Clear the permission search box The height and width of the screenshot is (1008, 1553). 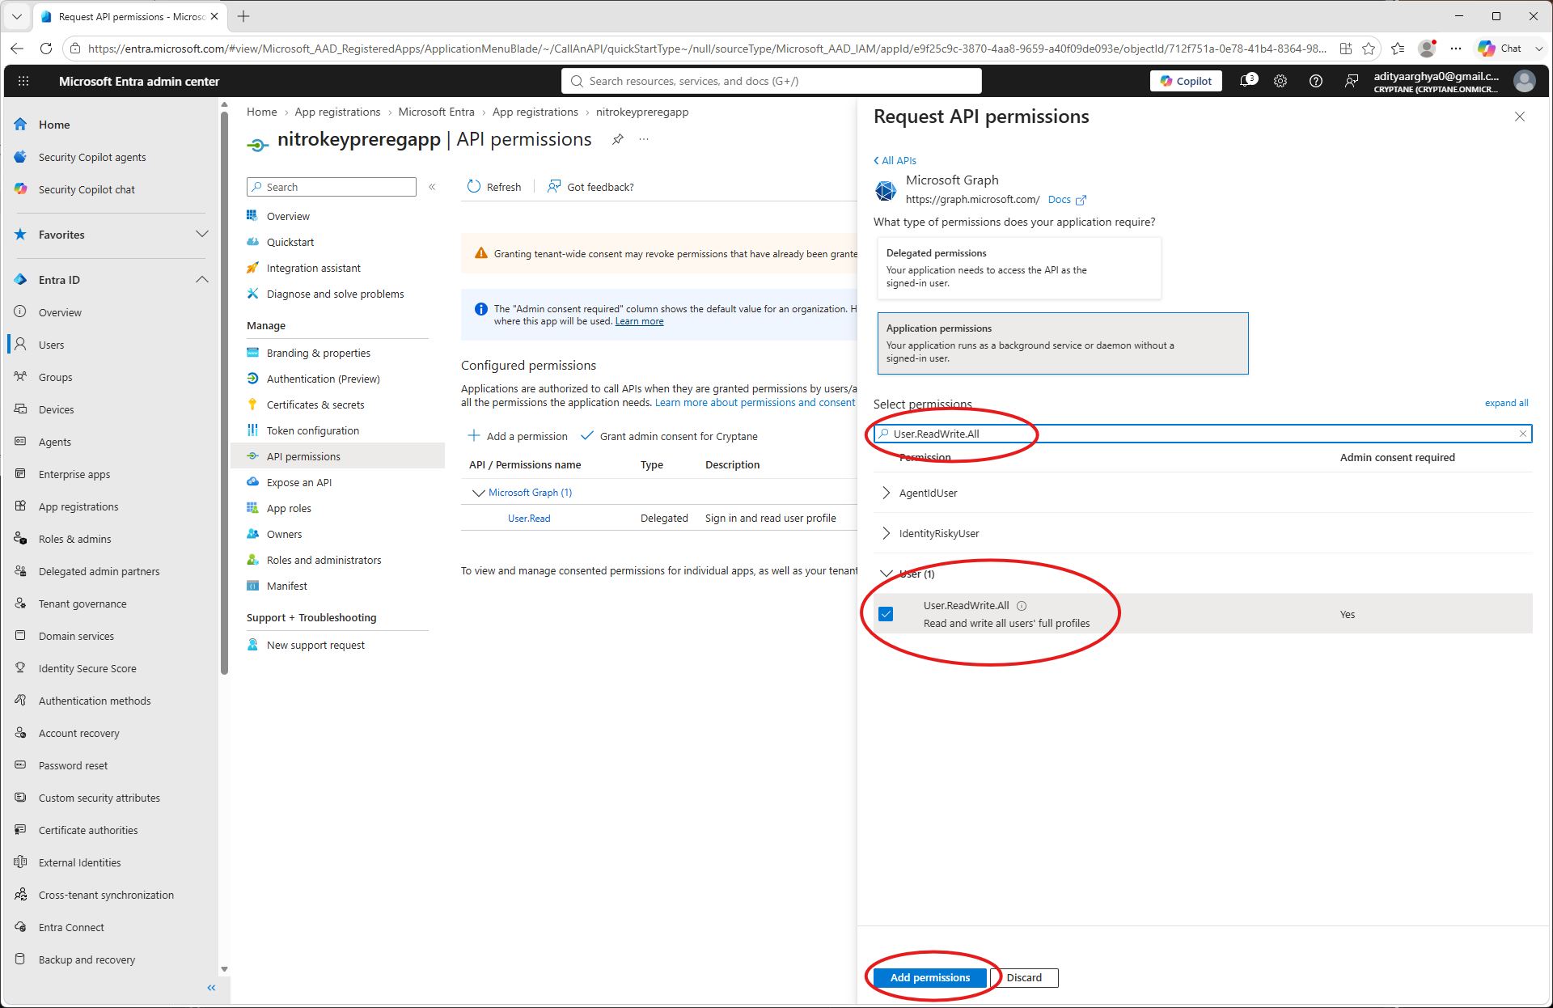[x=1523, y=434]
